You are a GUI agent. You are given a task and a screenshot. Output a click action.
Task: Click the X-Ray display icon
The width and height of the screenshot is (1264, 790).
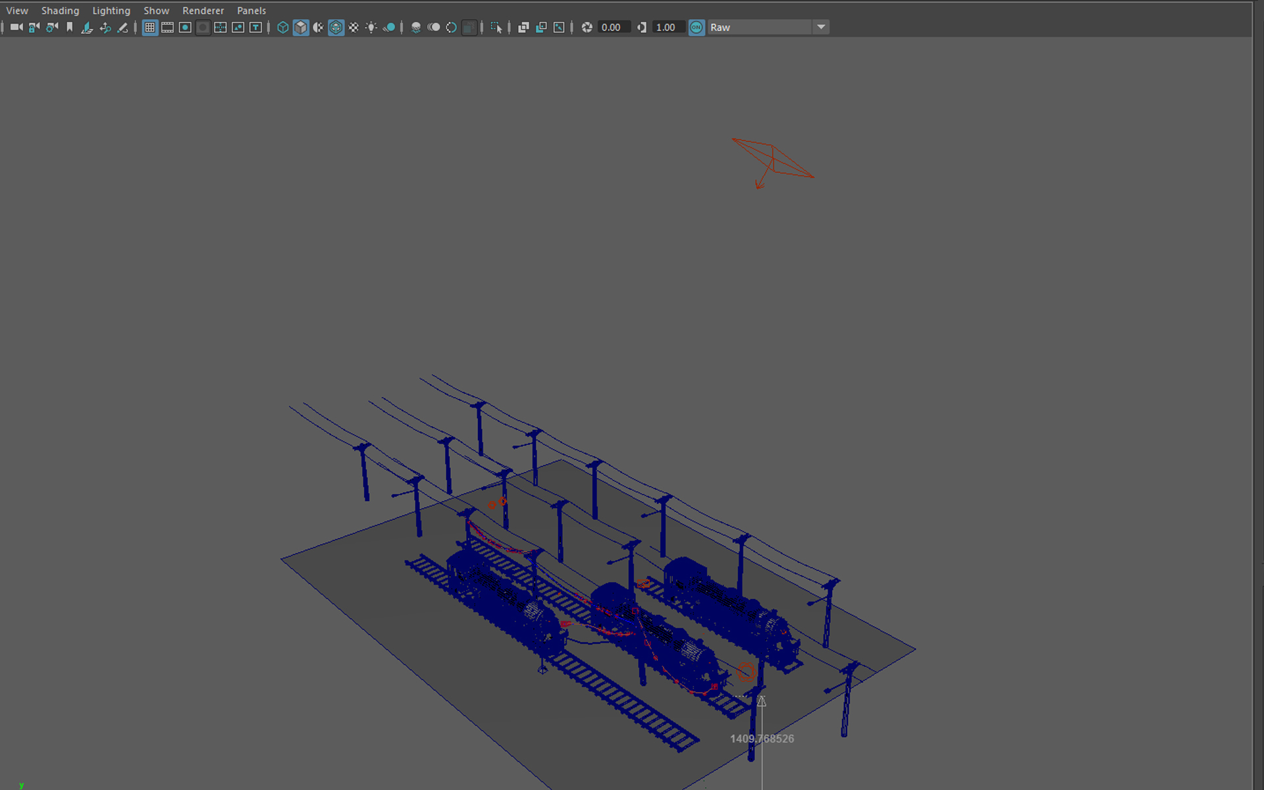[x=523, y=27]
